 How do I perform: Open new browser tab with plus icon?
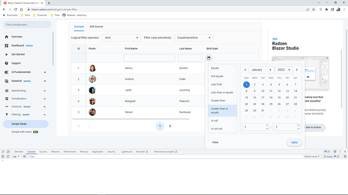pyautogui.click(x=49, y=3)
